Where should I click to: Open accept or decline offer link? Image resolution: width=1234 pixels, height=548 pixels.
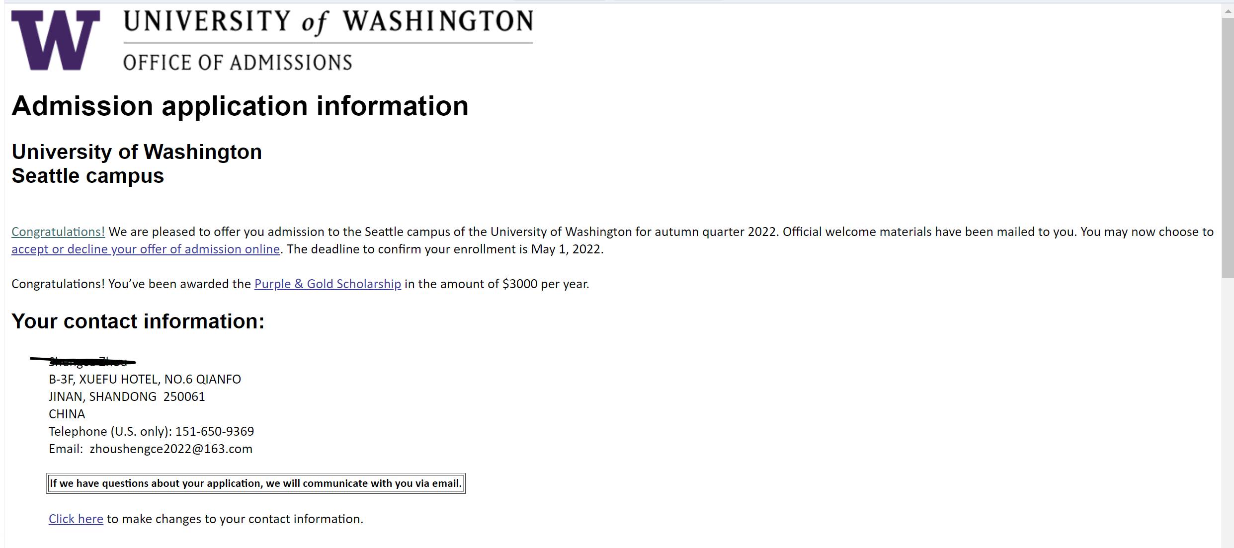(x=146, y=249)
